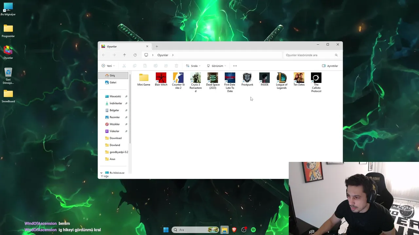Toggle the Ayrıntılar details pane
This screenshot has width=419, height=235.
coord(330,66)
